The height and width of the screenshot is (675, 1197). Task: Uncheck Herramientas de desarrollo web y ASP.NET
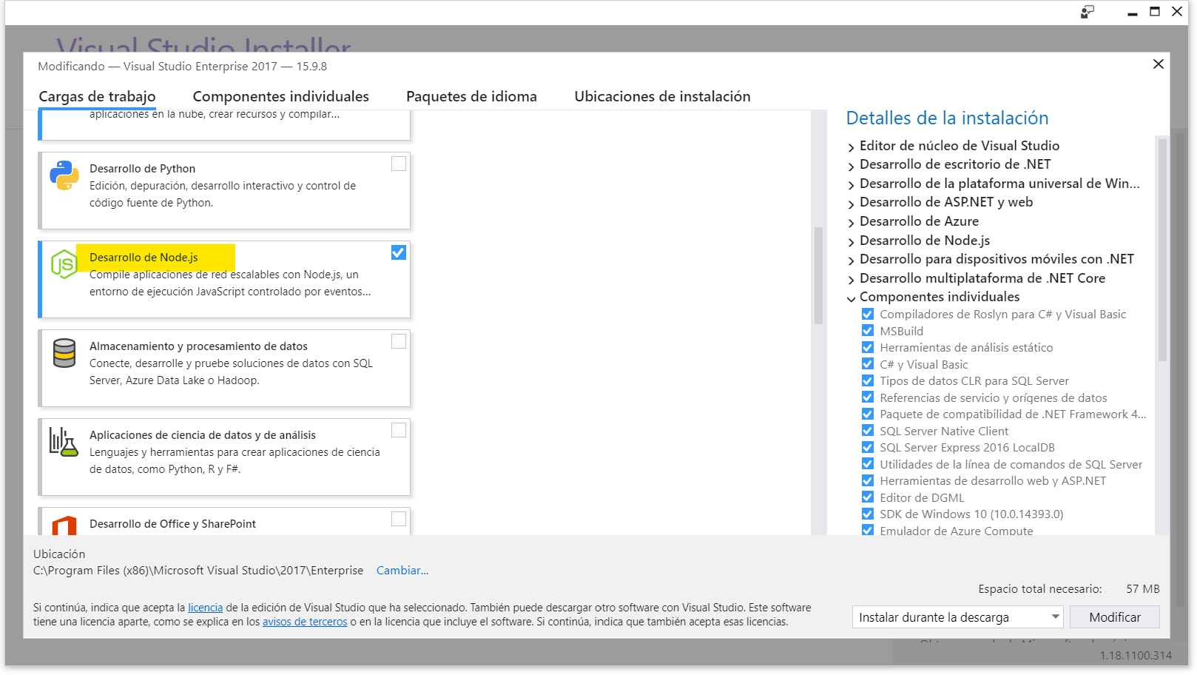[868, 480]
